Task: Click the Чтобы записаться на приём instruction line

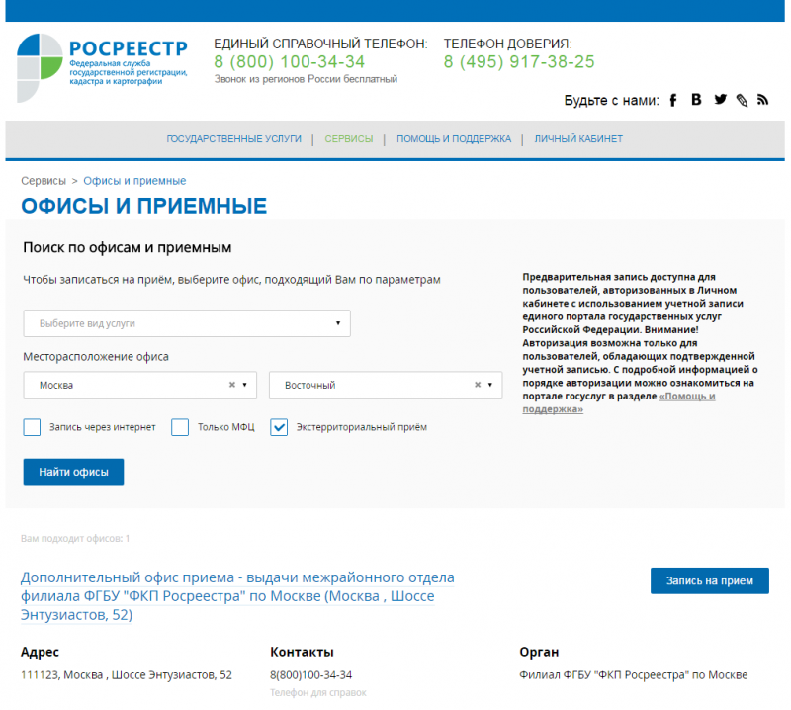Action: tap(231, 280)
